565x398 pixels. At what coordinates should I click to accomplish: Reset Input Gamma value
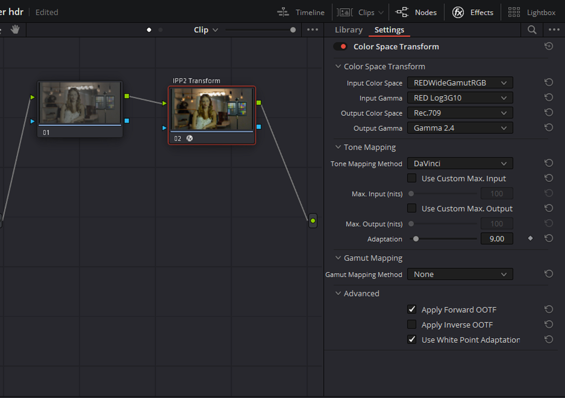click(x=549, y=98)
